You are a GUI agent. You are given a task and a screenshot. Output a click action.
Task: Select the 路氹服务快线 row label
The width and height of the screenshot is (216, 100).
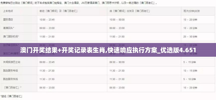click(x=10, y=79)
